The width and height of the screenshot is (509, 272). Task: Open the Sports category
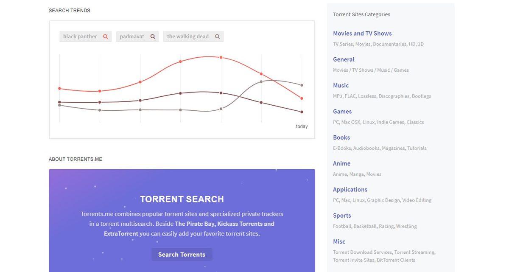[x=342, y=216]
